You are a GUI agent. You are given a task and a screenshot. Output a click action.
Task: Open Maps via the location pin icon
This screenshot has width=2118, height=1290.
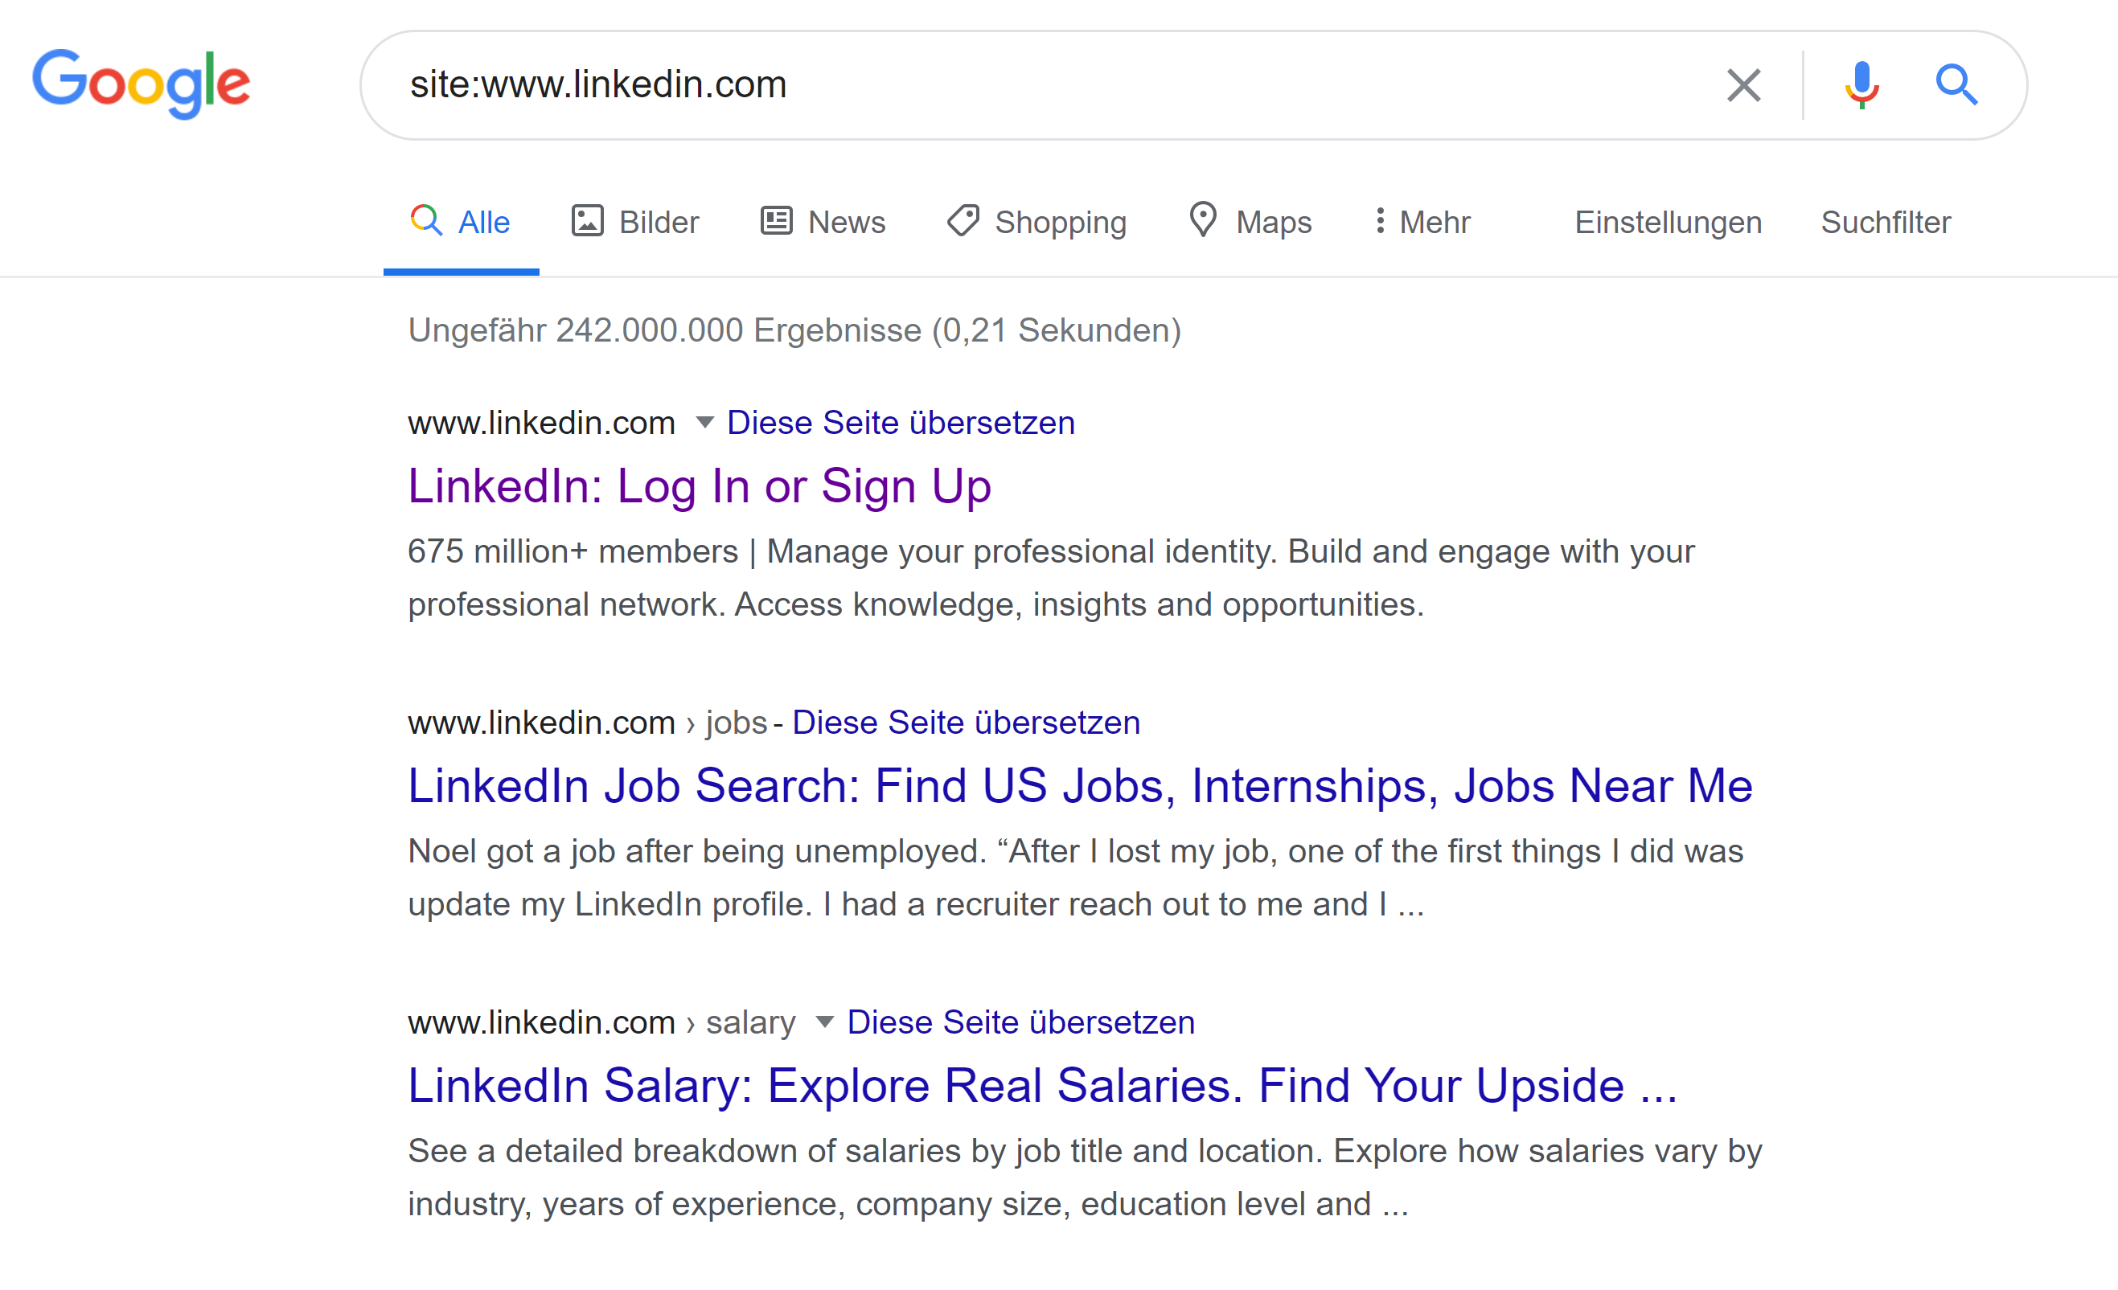click(1203, 221)
